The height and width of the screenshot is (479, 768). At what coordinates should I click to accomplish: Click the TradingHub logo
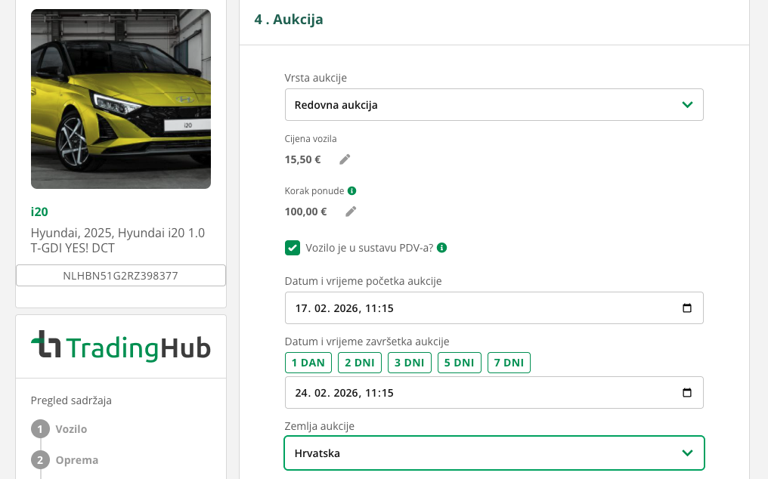(121, 346)
